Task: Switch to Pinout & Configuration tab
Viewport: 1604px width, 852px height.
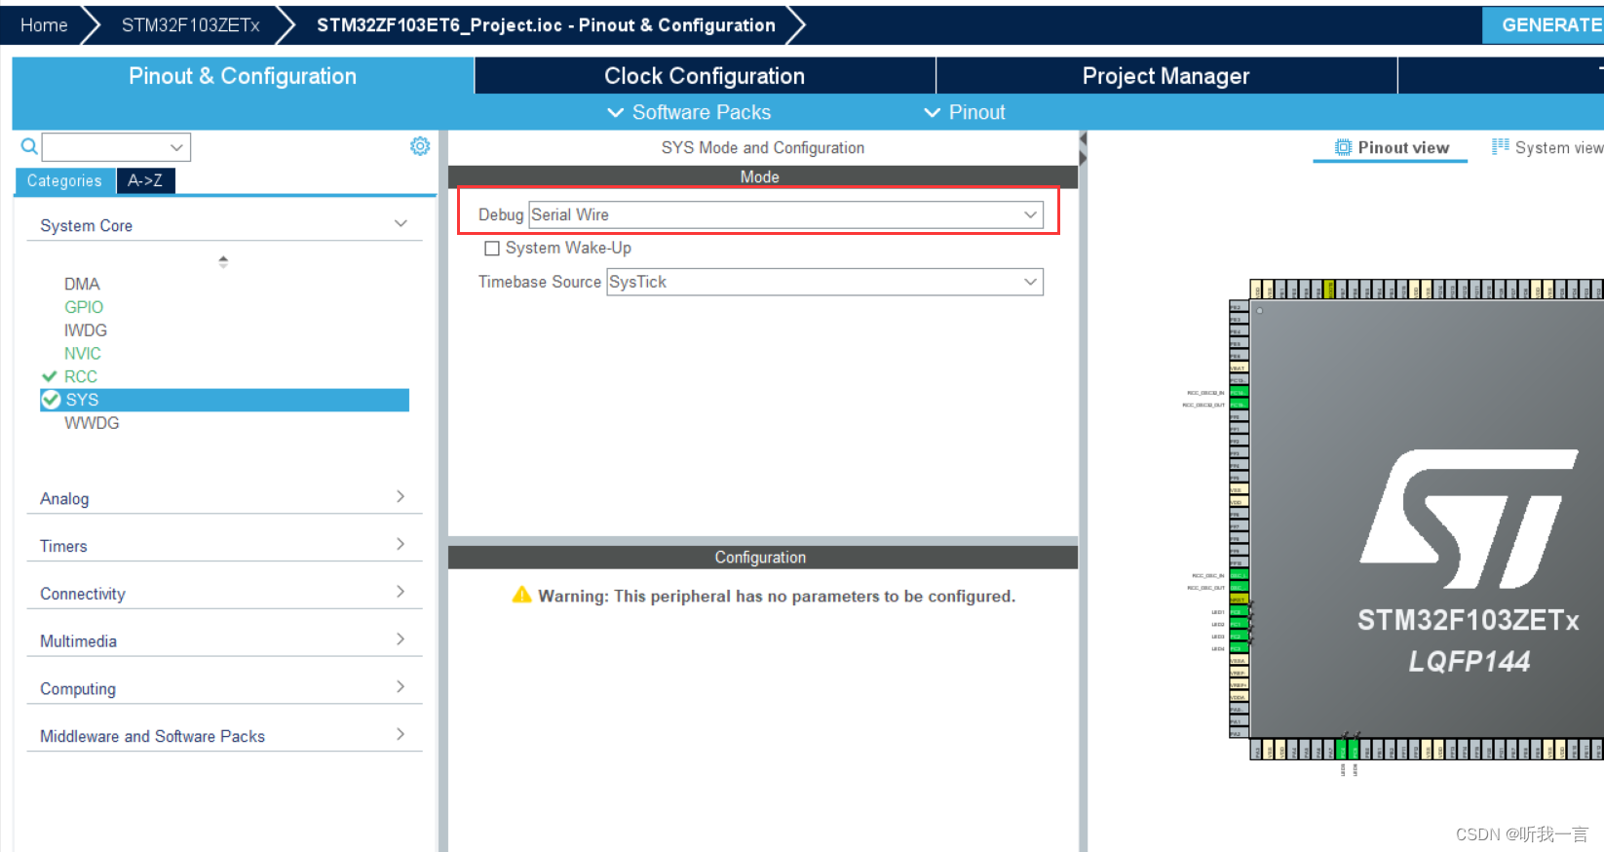Action: click(x=243, y=76)
